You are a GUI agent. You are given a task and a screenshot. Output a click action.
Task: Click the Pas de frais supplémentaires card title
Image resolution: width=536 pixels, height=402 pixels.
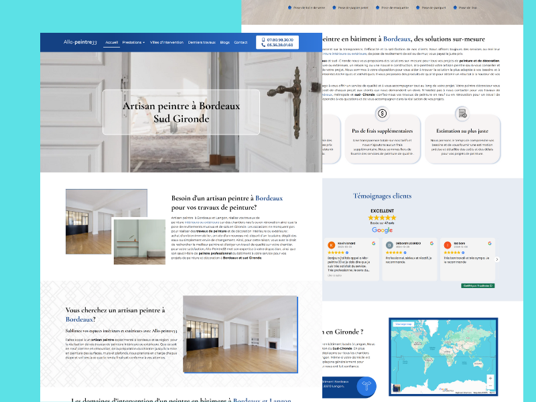pos(382,131)
